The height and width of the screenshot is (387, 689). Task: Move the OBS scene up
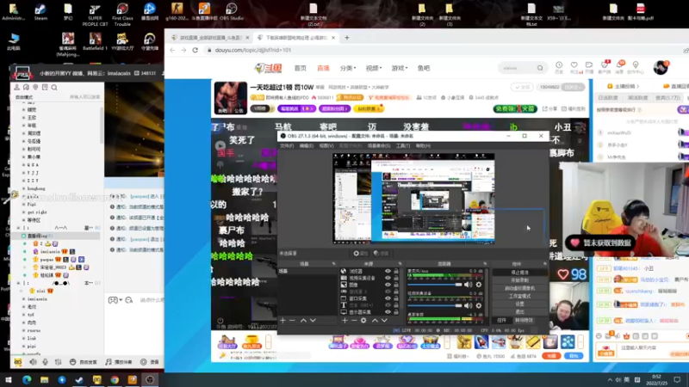coord(303,321)
